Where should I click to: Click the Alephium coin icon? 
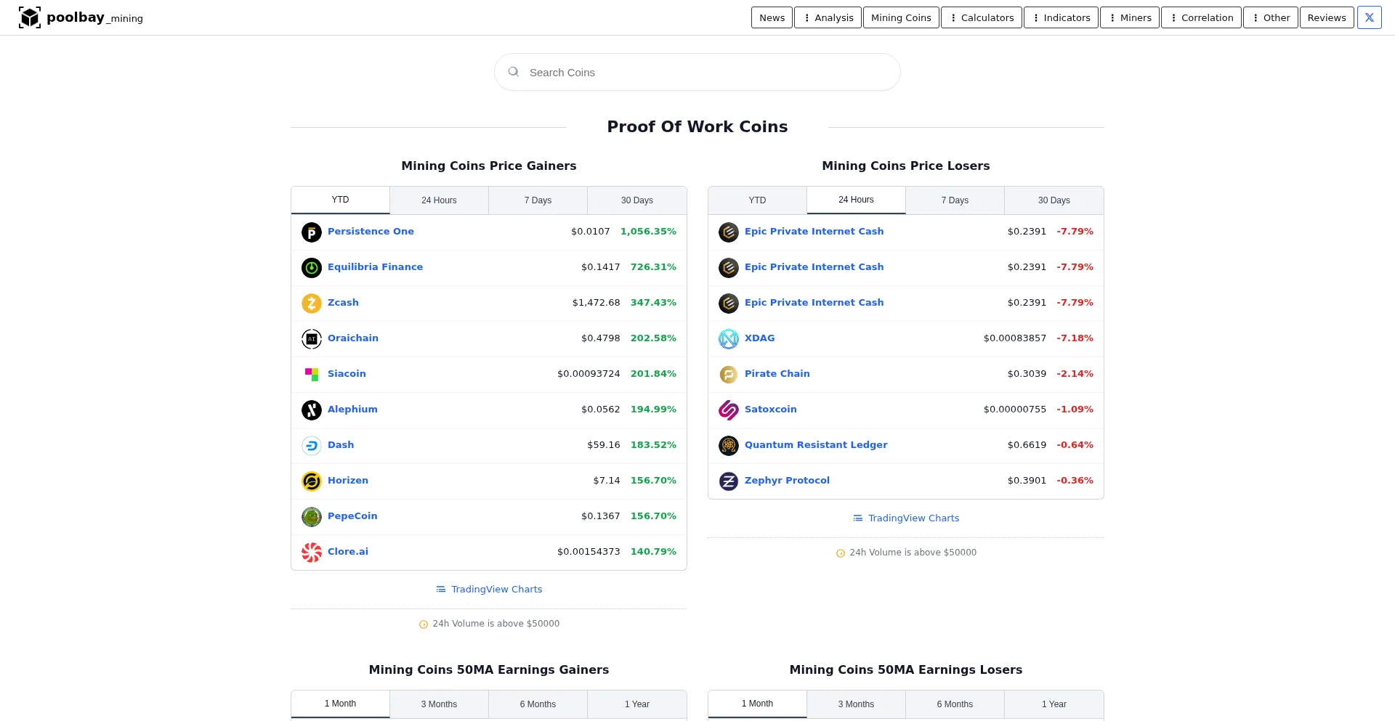click(312, 410)
